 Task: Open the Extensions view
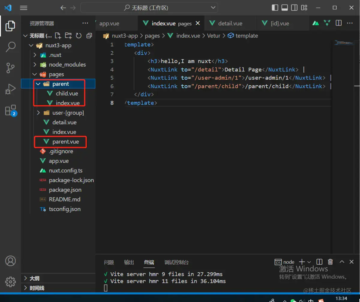10,110
